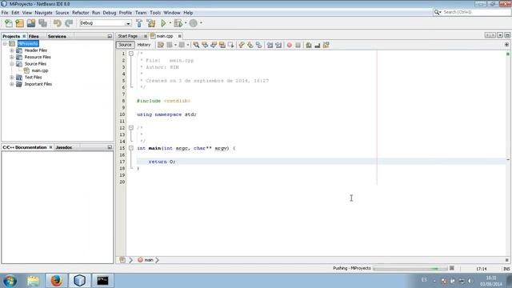Click the Redo toolbar icon
This screenshot has width=512, height=288.
[69, 23]
